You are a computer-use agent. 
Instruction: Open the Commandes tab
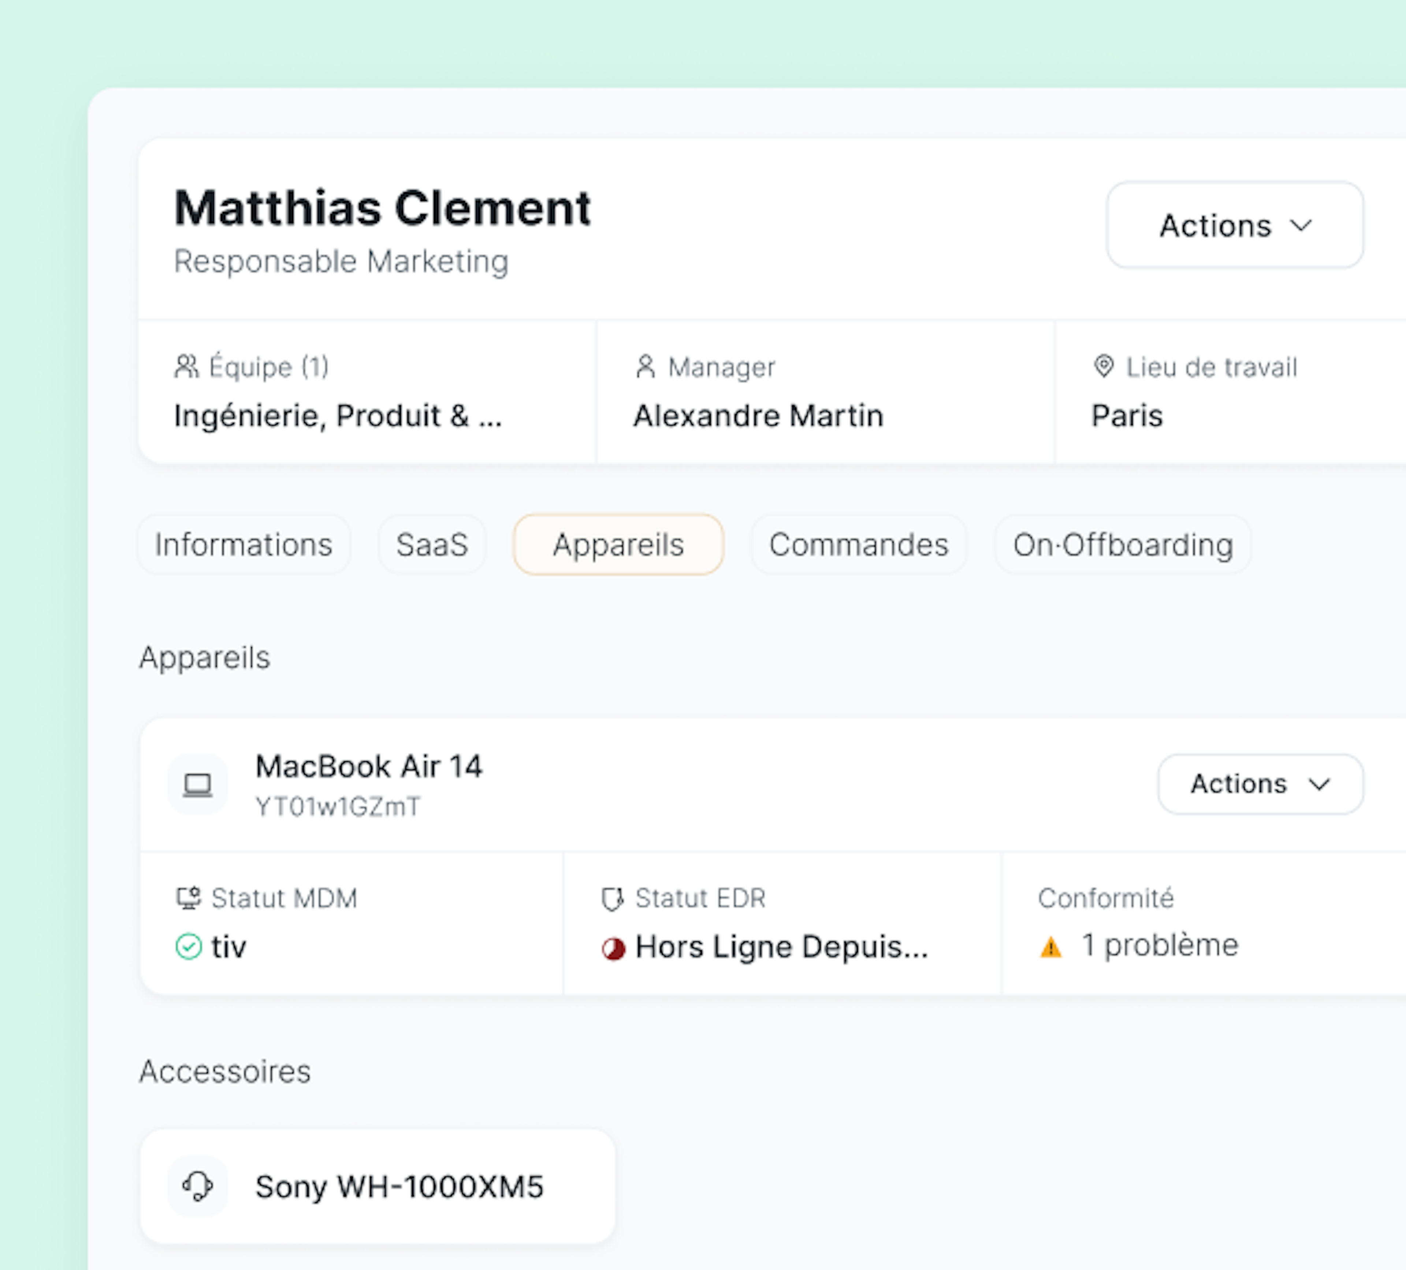[x=859, y=545]
